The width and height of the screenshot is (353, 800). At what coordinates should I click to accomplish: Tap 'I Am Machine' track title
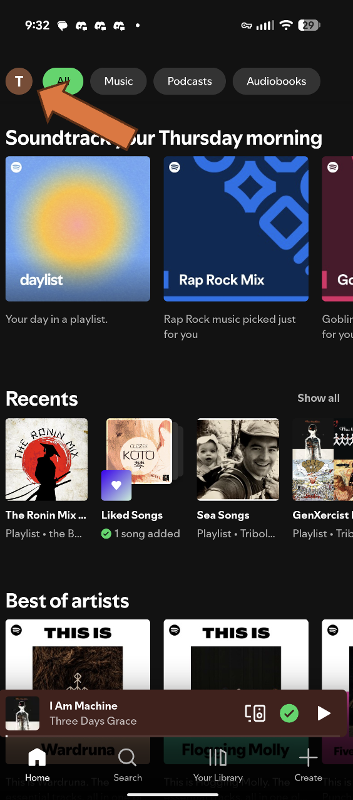click(x=84, y=705)
